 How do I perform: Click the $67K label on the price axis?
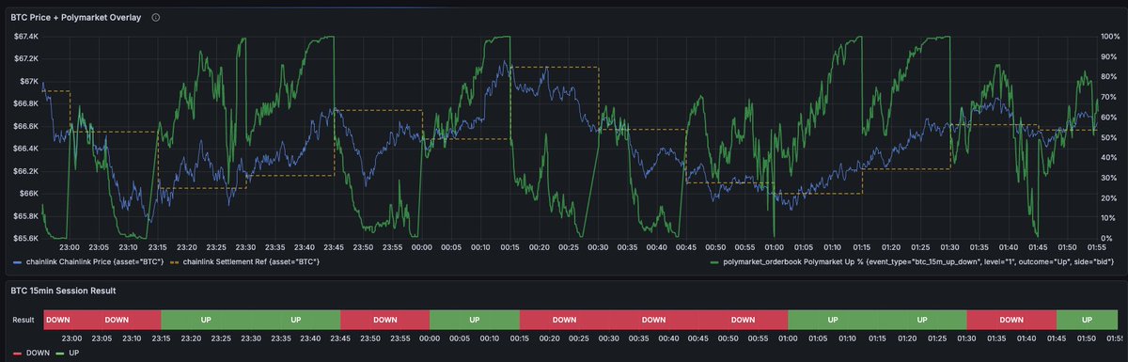pyautogui.click(x=28, y=82)
